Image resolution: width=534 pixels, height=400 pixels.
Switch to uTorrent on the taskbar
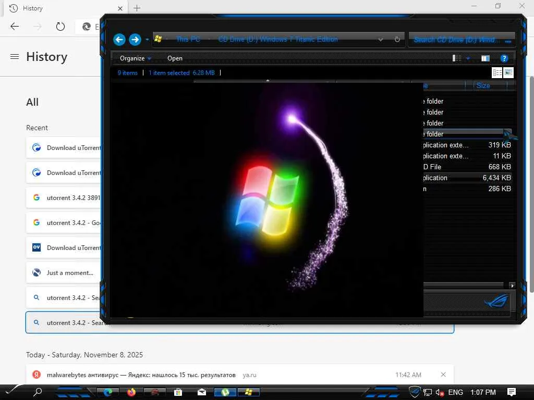tap(225, 392)
